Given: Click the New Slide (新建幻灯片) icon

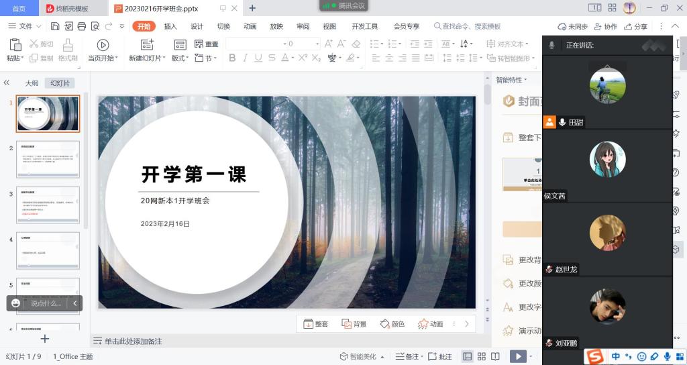Looking at the screenshot, I should [x=147, y=45].
